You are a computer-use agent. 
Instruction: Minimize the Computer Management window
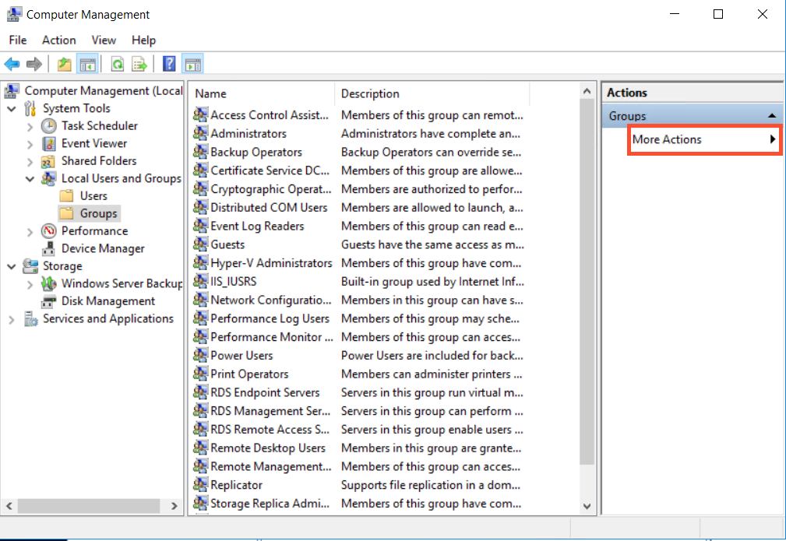pyautogui.click(x=675, y=14)
